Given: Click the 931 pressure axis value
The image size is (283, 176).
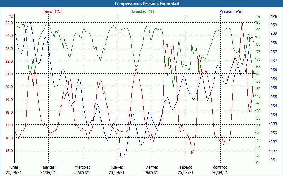Looking at the screenshot, I should click(273, 160).
